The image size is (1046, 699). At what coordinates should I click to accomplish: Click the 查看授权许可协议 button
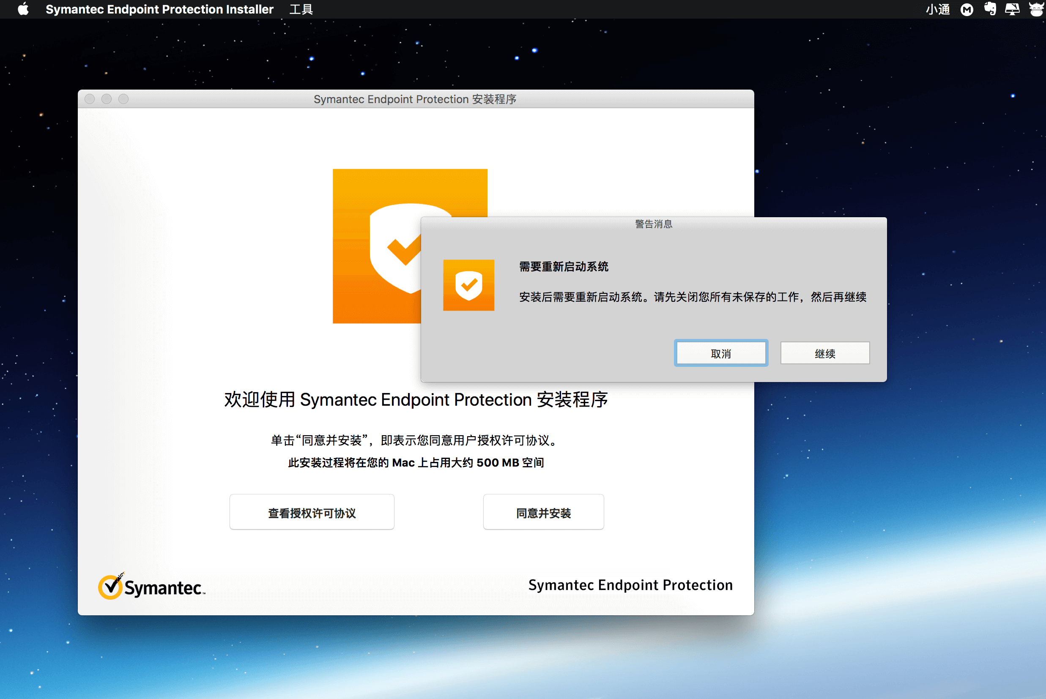point(312,512)
